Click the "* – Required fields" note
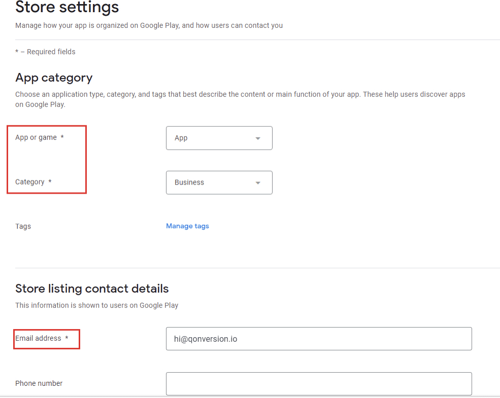The image size is (500, 398). pos(45,51)
